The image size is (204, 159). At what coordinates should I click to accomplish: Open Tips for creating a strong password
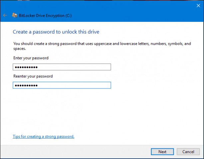[43, 136]
